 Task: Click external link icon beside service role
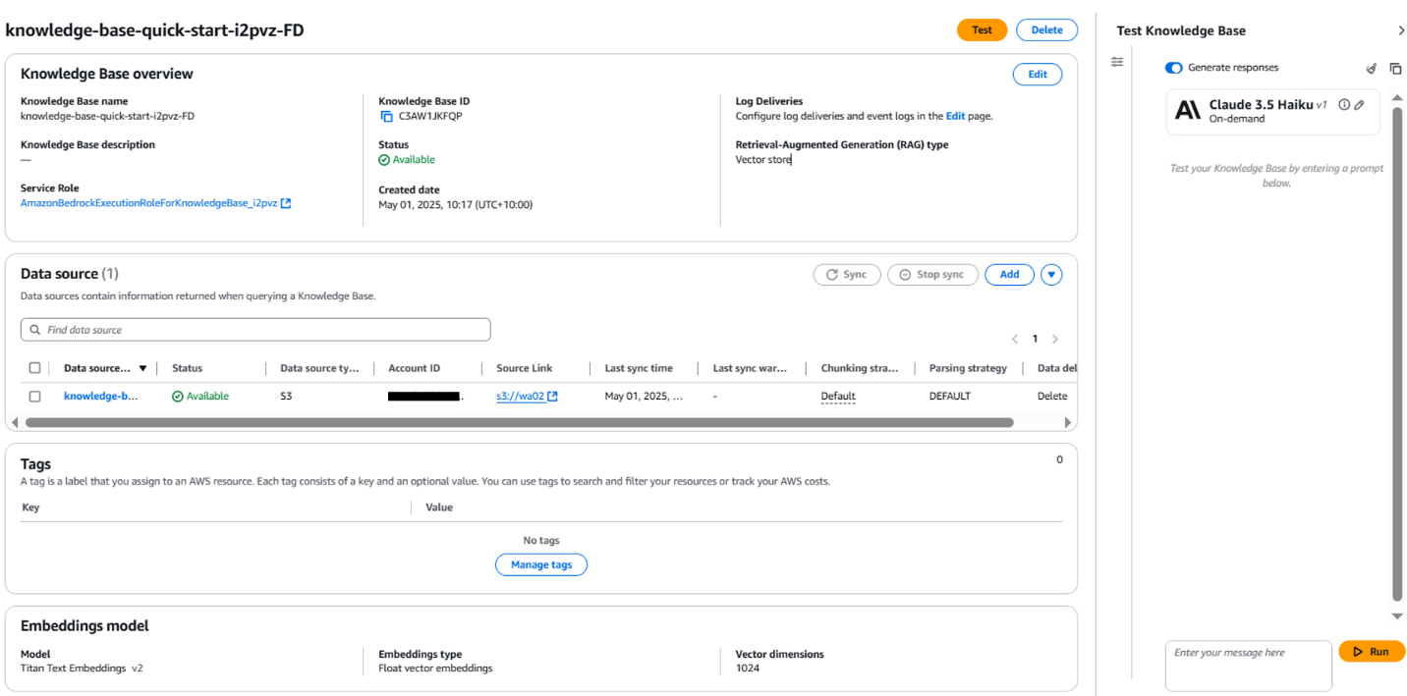tap(286, 203)
